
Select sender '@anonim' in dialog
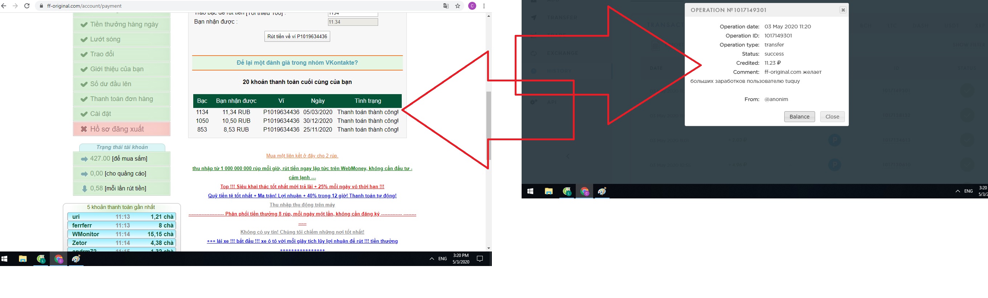(776, 99)
